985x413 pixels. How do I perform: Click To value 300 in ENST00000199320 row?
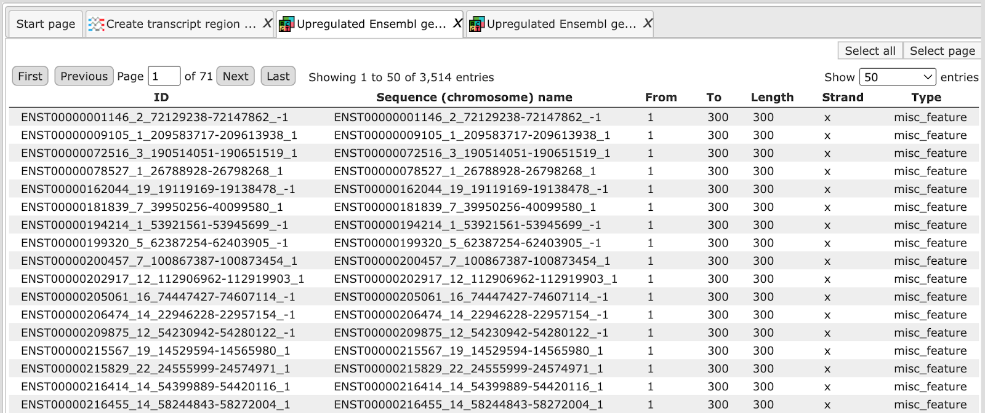718,243
